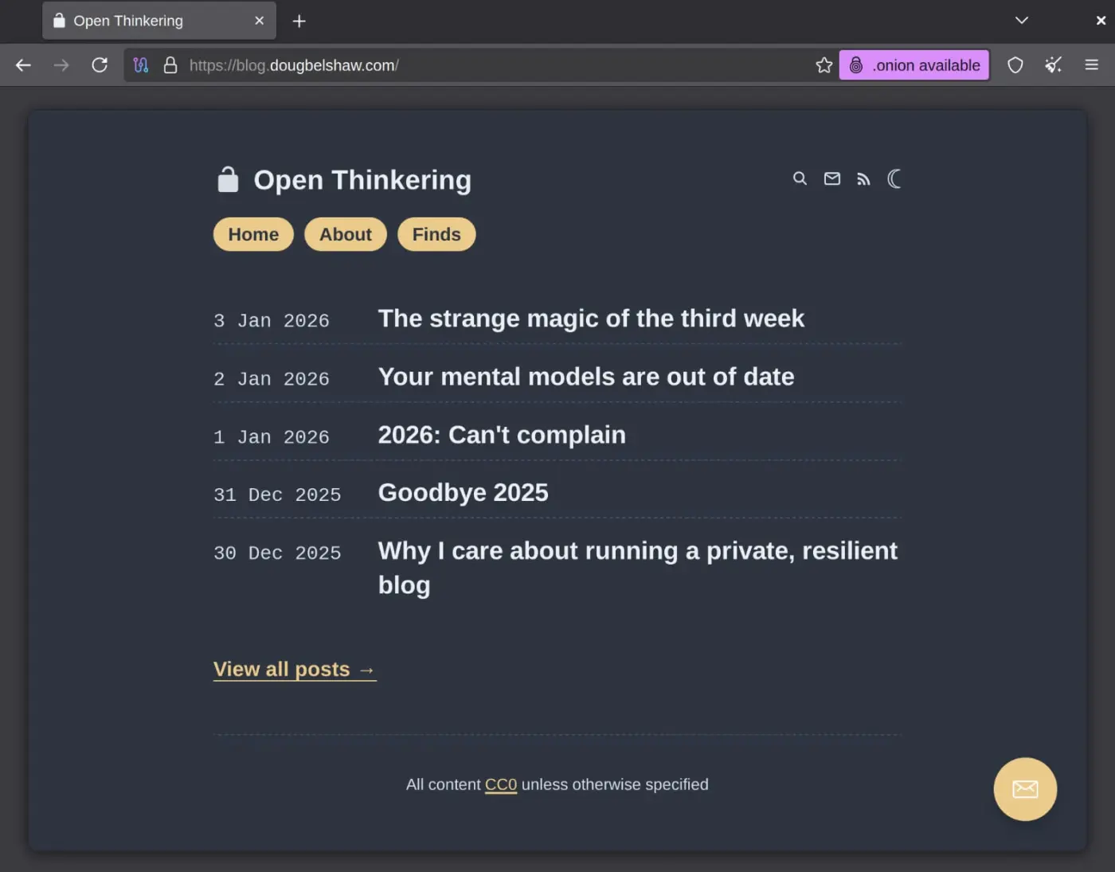Viewport: 1115px width, 872px height.
Task: Bookmark this page with the star icon
Action: click(824, 65)
